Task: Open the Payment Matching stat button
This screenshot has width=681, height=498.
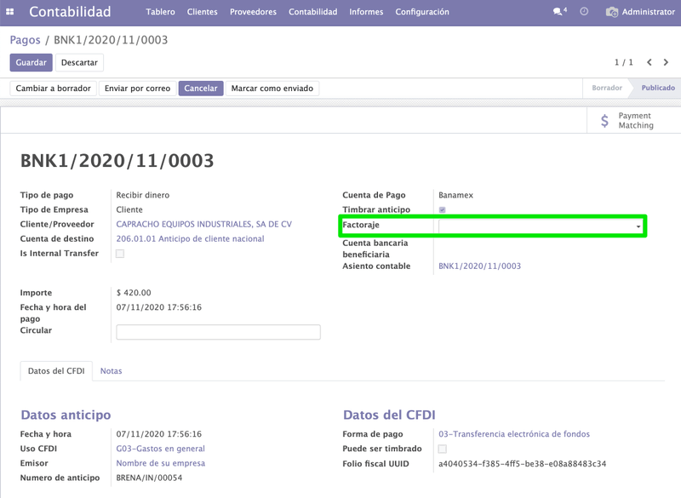Action: click(633, 121)
